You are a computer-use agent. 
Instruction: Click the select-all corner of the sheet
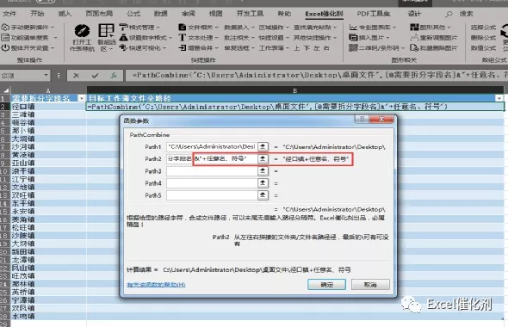click(5, 90)
